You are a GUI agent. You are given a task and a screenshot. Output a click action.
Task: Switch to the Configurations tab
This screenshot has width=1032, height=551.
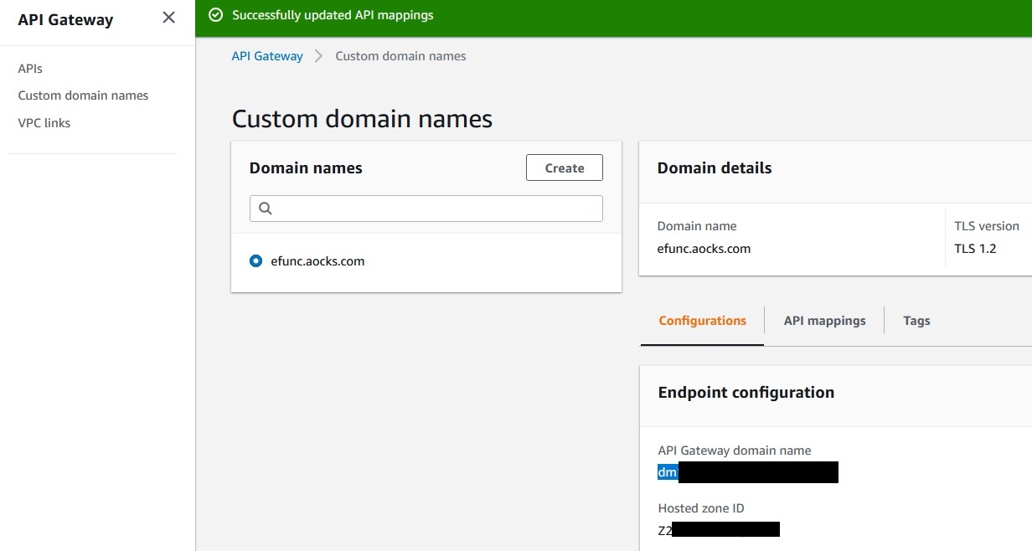tap(703, 321)
